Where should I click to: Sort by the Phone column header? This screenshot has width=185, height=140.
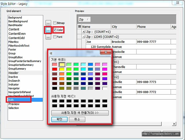coord(153,27)
